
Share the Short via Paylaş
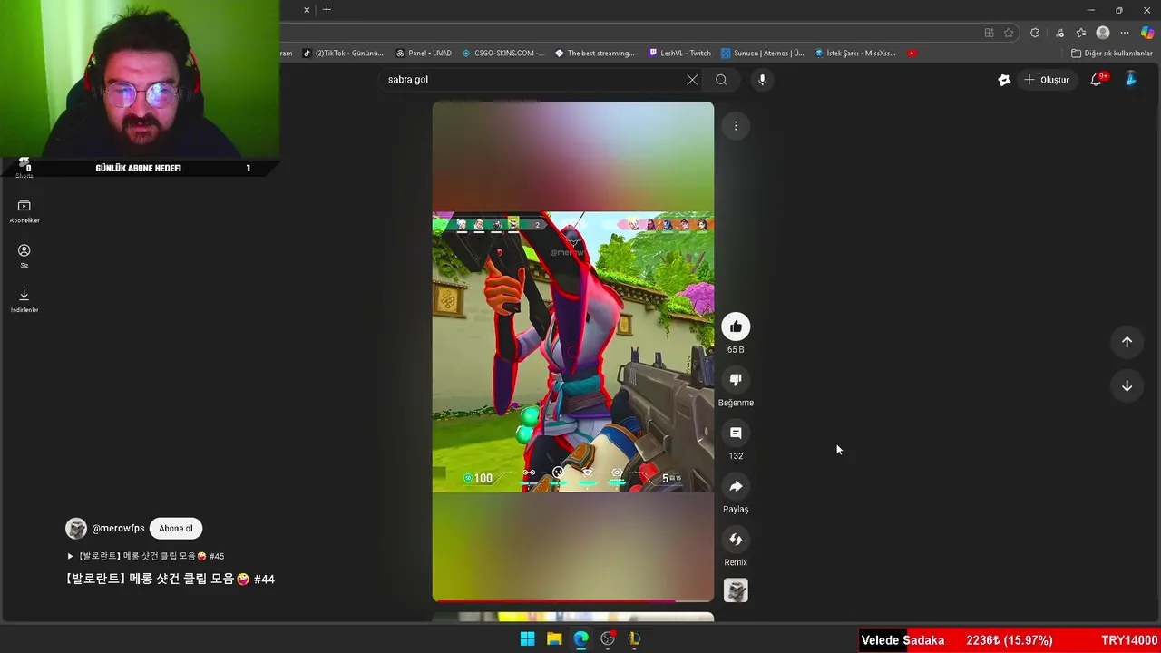736,487
